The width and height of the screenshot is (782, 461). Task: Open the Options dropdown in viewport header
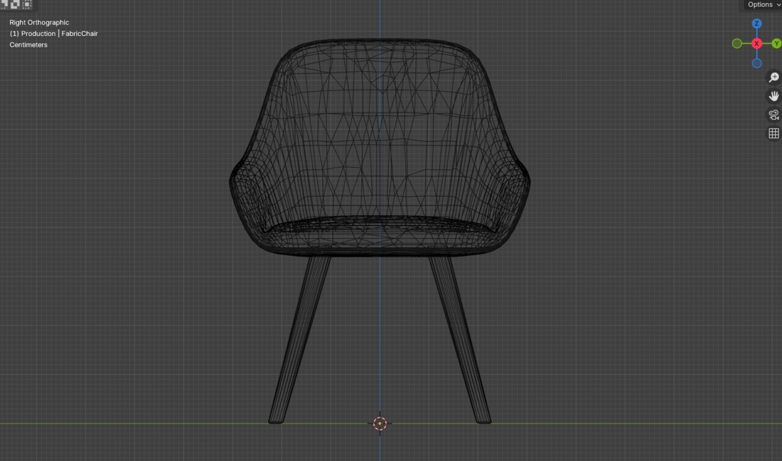764,5
